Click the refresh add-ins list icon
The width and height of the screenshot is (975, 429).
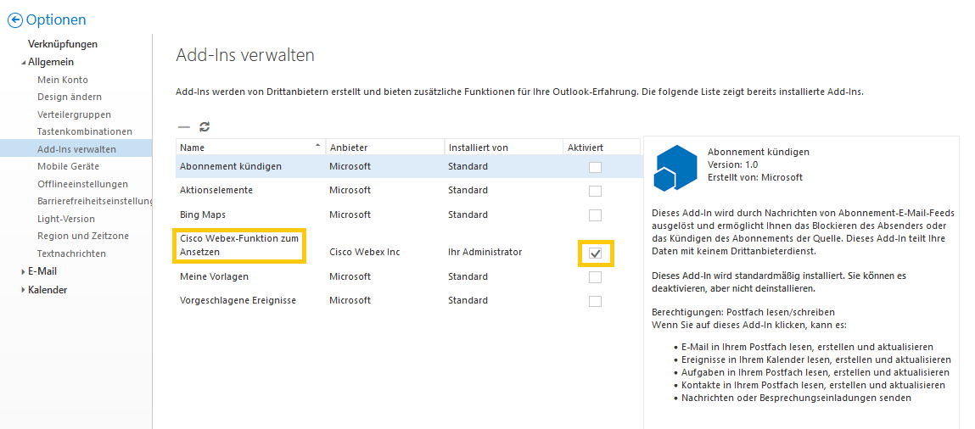coord(205,126)
